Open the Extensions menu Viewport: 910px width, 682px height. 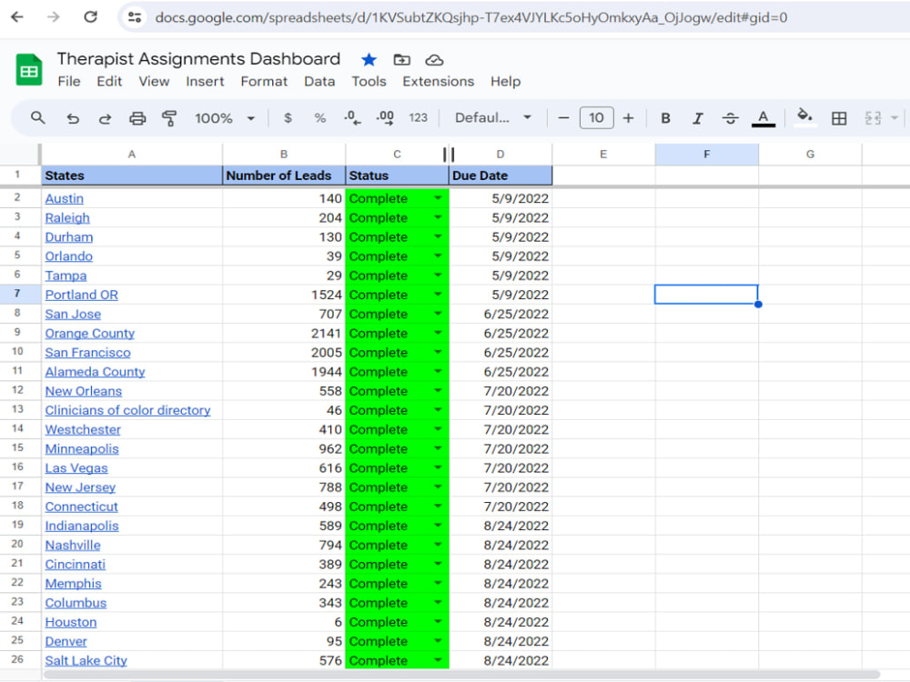point(439,82)
